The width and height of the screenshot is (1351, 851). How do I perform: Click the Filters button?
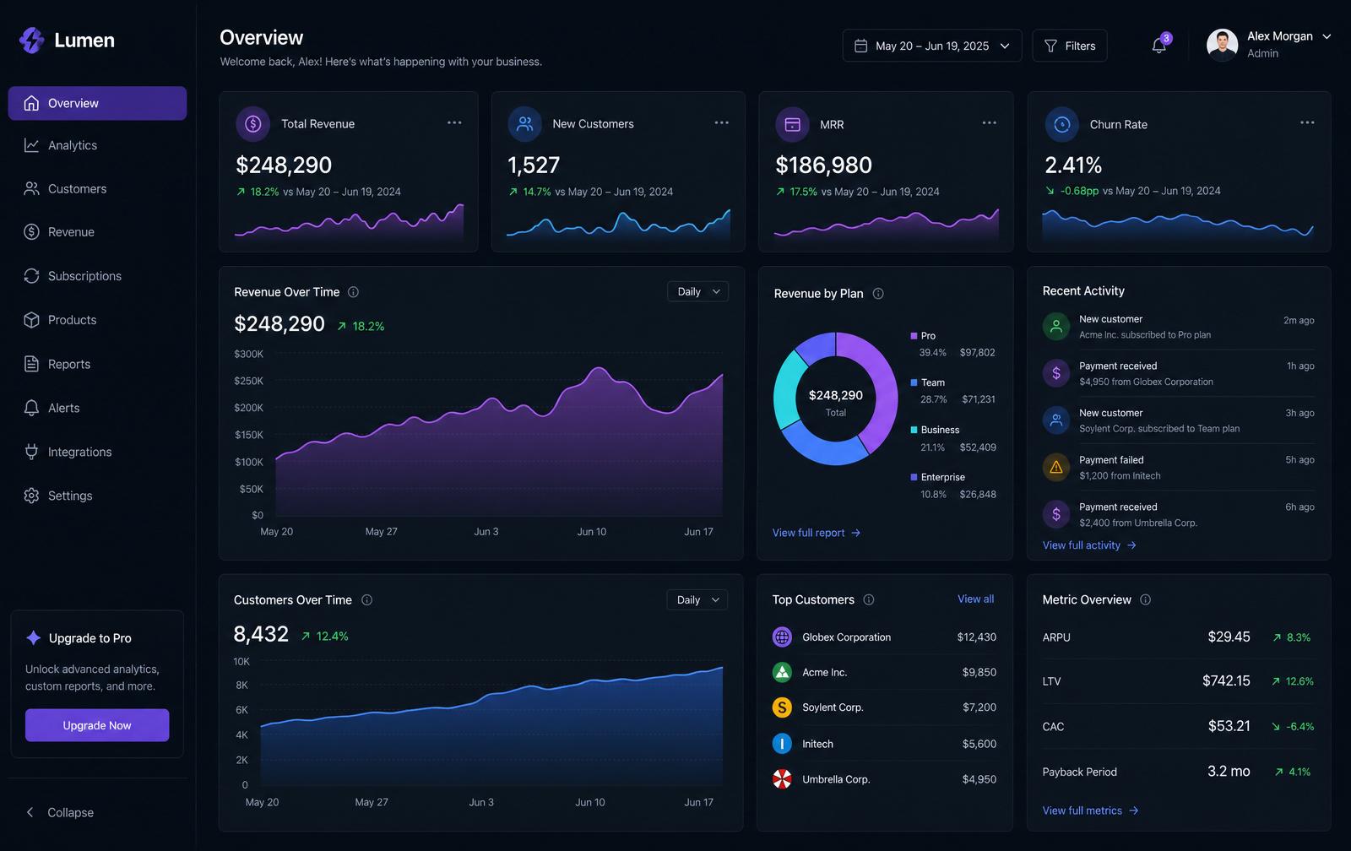click(1070, 46)
